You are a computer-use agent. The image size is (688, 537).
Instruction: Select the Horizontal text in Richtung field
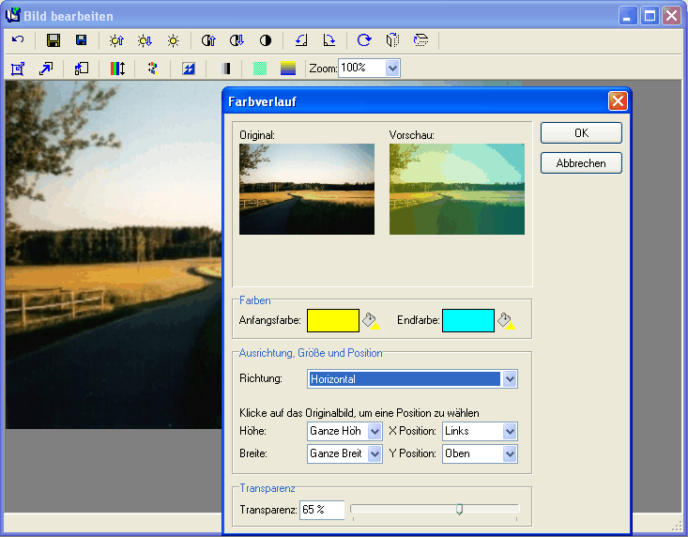(x=333, y=379)
